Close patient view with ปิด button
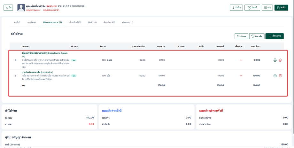This screenshot has width=294, height=148. (x=8, y=8)
